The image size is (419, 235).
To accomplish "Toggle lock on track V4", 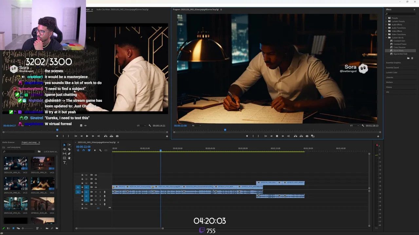I will coord(82,175).
